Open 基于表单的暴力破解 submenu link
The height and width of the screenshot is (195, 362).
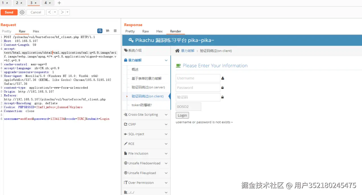click(x=147, y=78)
